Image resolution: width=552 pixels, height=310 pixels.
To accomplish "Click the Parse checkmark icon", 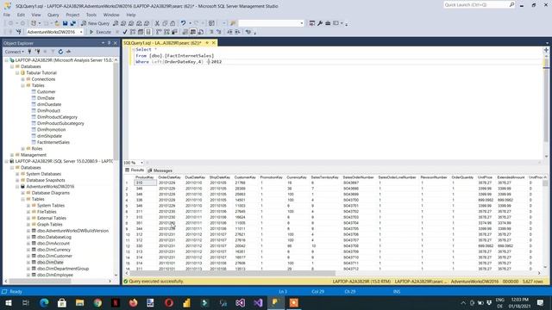I will 125,32.
